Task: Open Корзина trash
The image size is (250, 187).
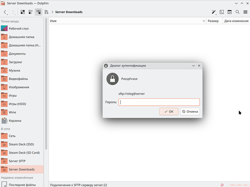Action: point(22,121)
